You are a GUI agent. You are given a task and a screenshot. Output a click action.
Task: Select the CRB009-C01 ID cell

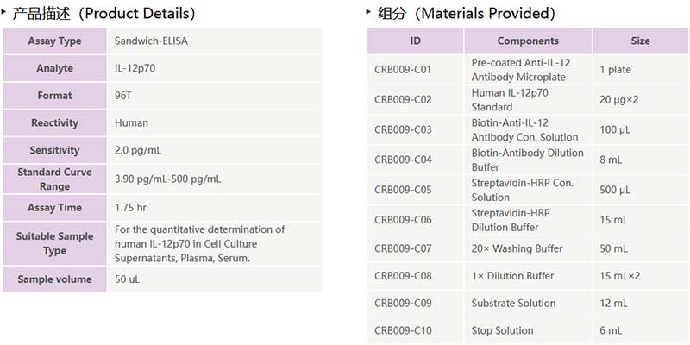(x=403, y=69)
